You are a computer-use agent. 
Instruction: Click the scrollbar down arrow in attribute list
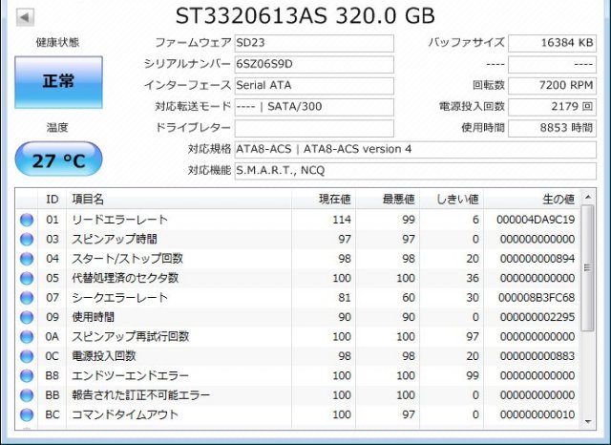588,422
